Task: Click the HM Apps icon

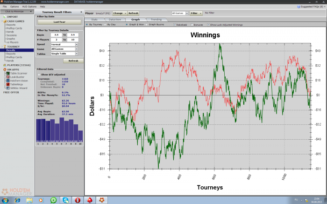Action: 5,69
